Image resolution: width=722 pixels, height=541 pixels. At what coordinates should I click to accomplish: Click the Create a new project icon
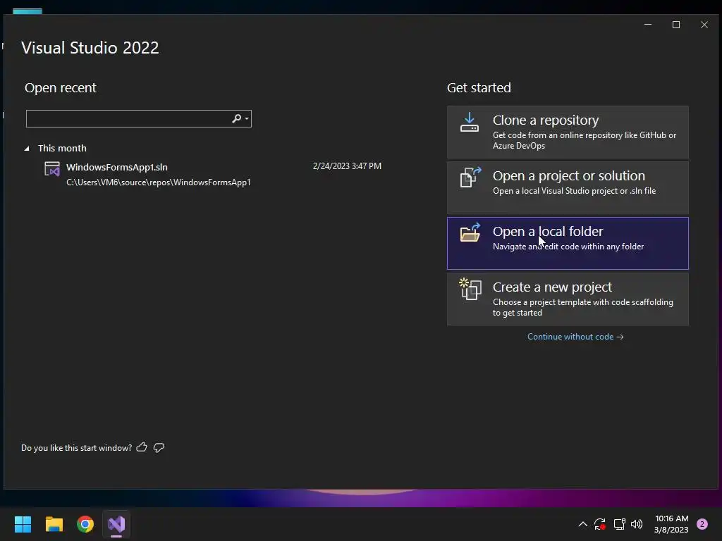[470, 289]
